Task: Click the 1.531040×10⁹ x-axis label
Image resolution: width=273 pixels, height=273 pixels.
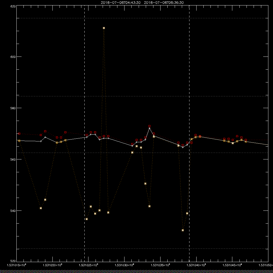Action: (196, 265)
